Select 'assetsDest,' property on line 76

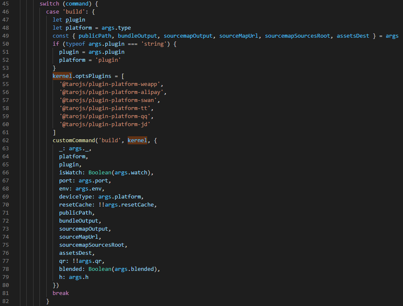pyautogui.click(x=77, y=253)
